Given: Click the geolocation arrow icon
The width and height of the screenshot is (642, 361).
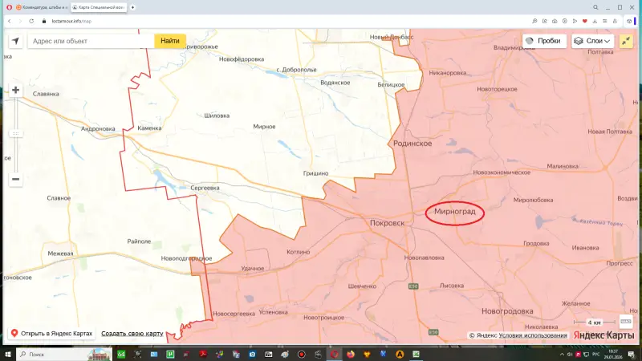Looking at the screenshot, I should (15, 41).
